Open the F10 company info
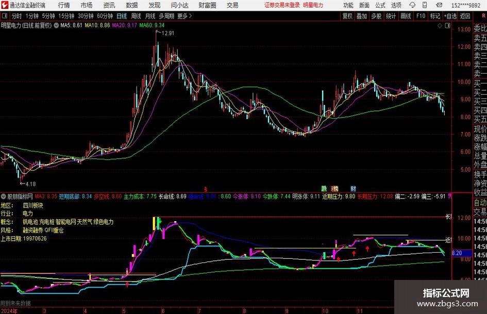Viewport: 487px width, 314px height. tap(421, 16)
